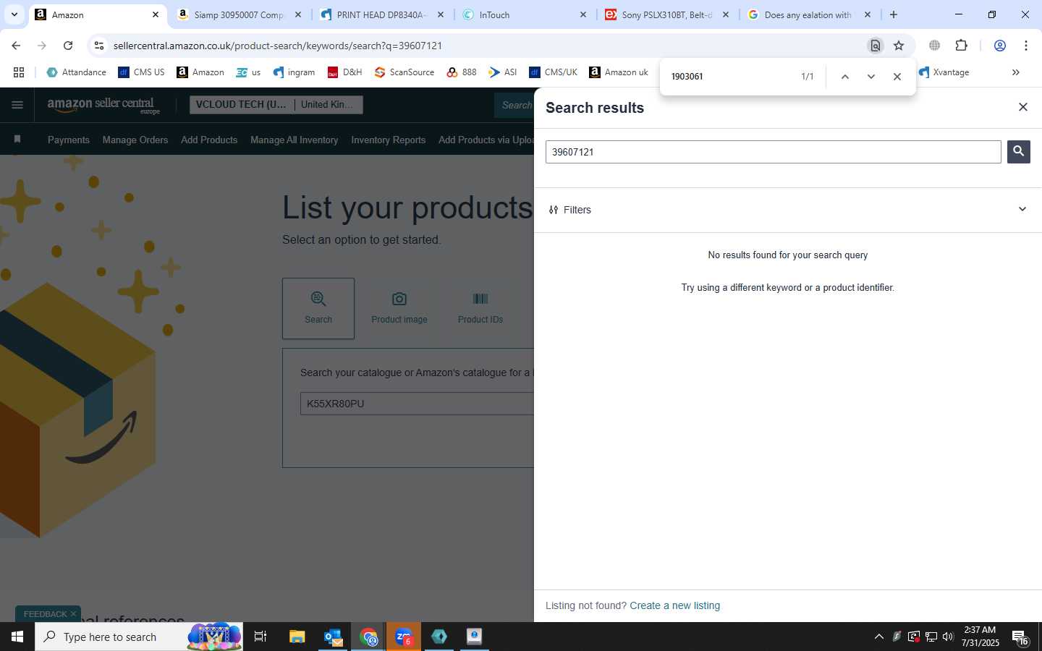Open Manage All Inventory menu item
1042x651 pixels.
pos(294,140)
